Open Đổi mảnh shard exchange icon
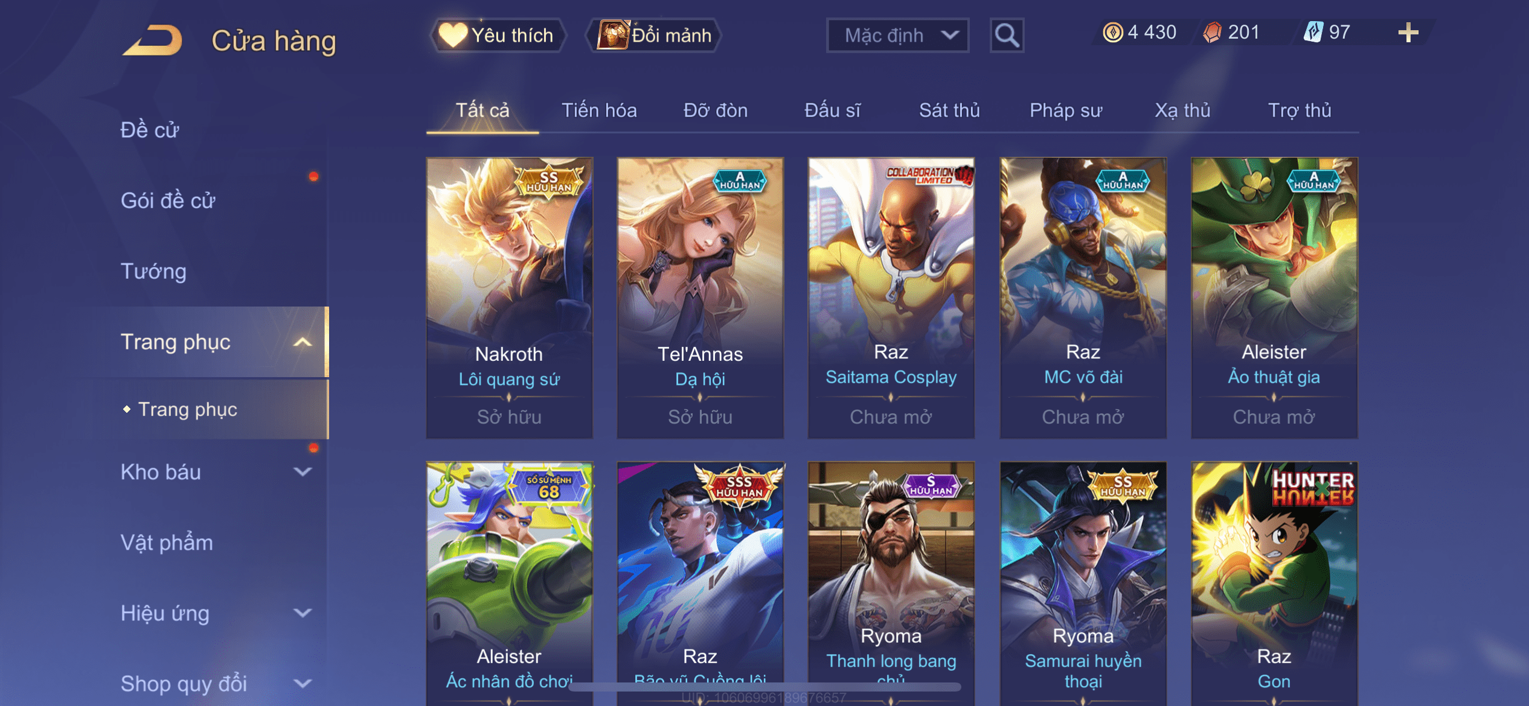1529x706 pixels. [x=613, y=34]
